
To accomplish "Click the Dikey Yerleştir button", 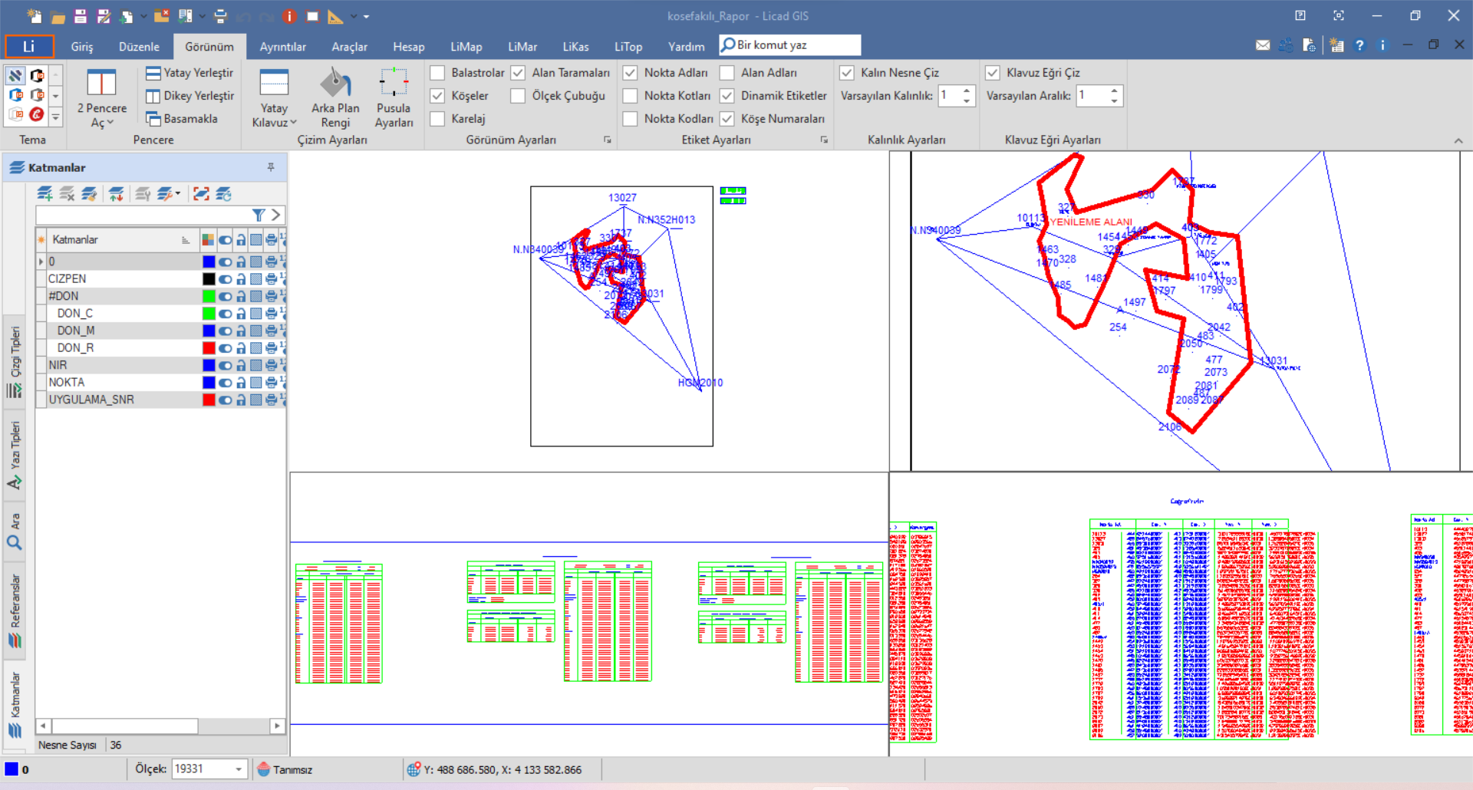I will pyautogui.click(x=189, y=96).
